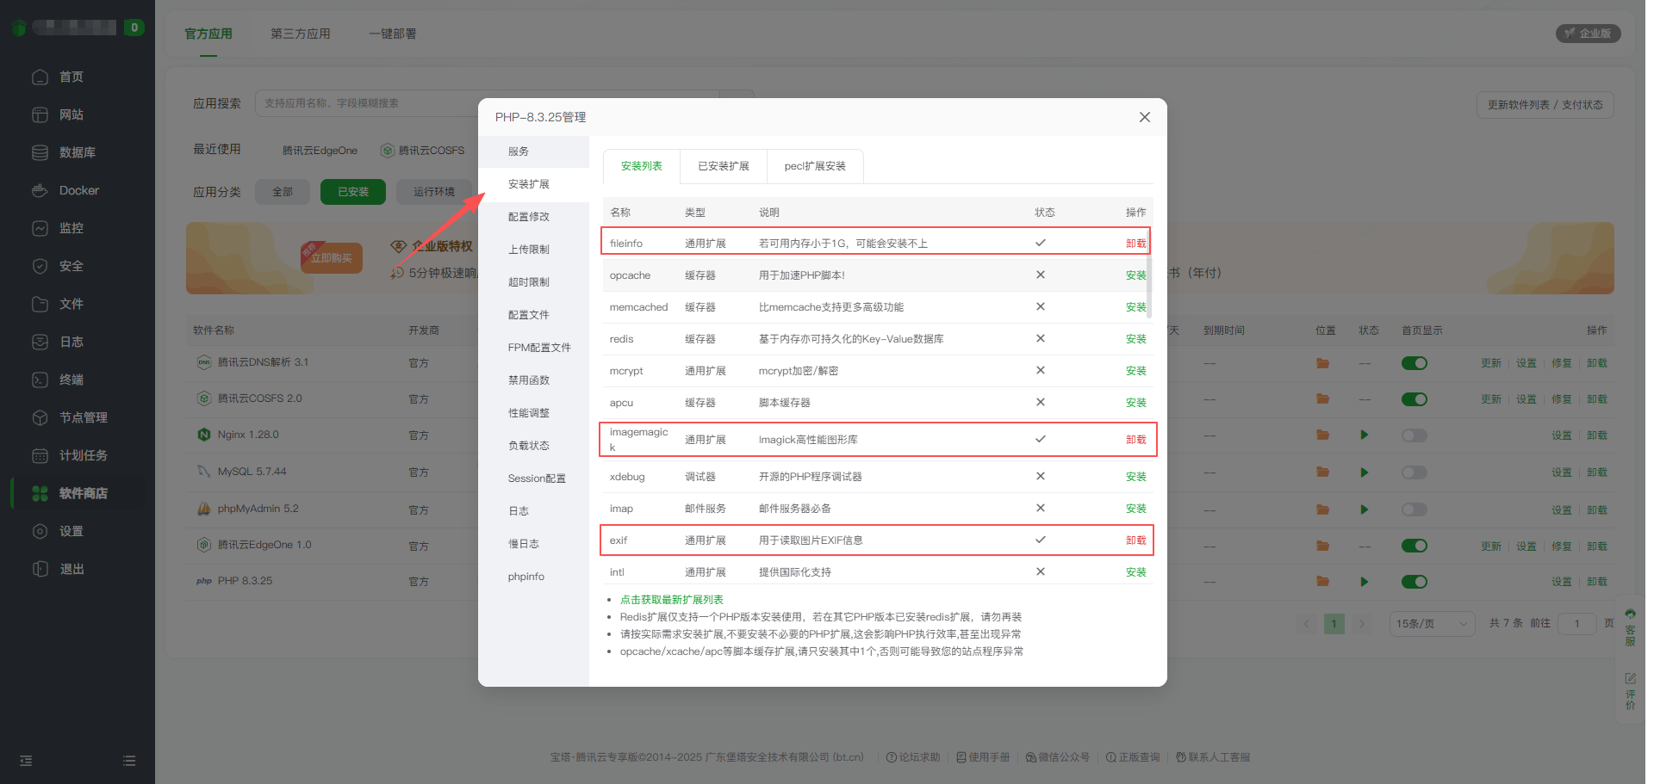Go to next page arrow in pagination
The height and width of the screenshot is (784, 1654).
coord(1362,624)
